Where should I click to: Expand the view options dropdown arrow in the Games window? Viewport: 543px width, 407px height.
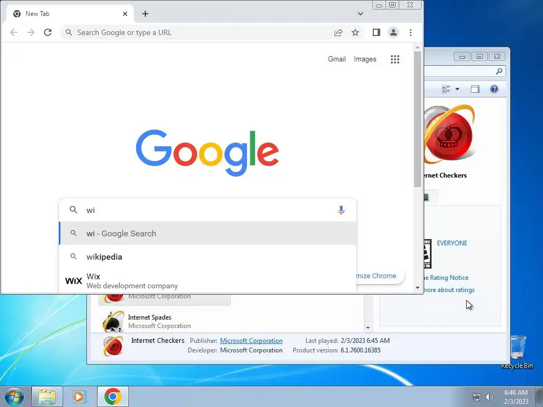[457, 89]
